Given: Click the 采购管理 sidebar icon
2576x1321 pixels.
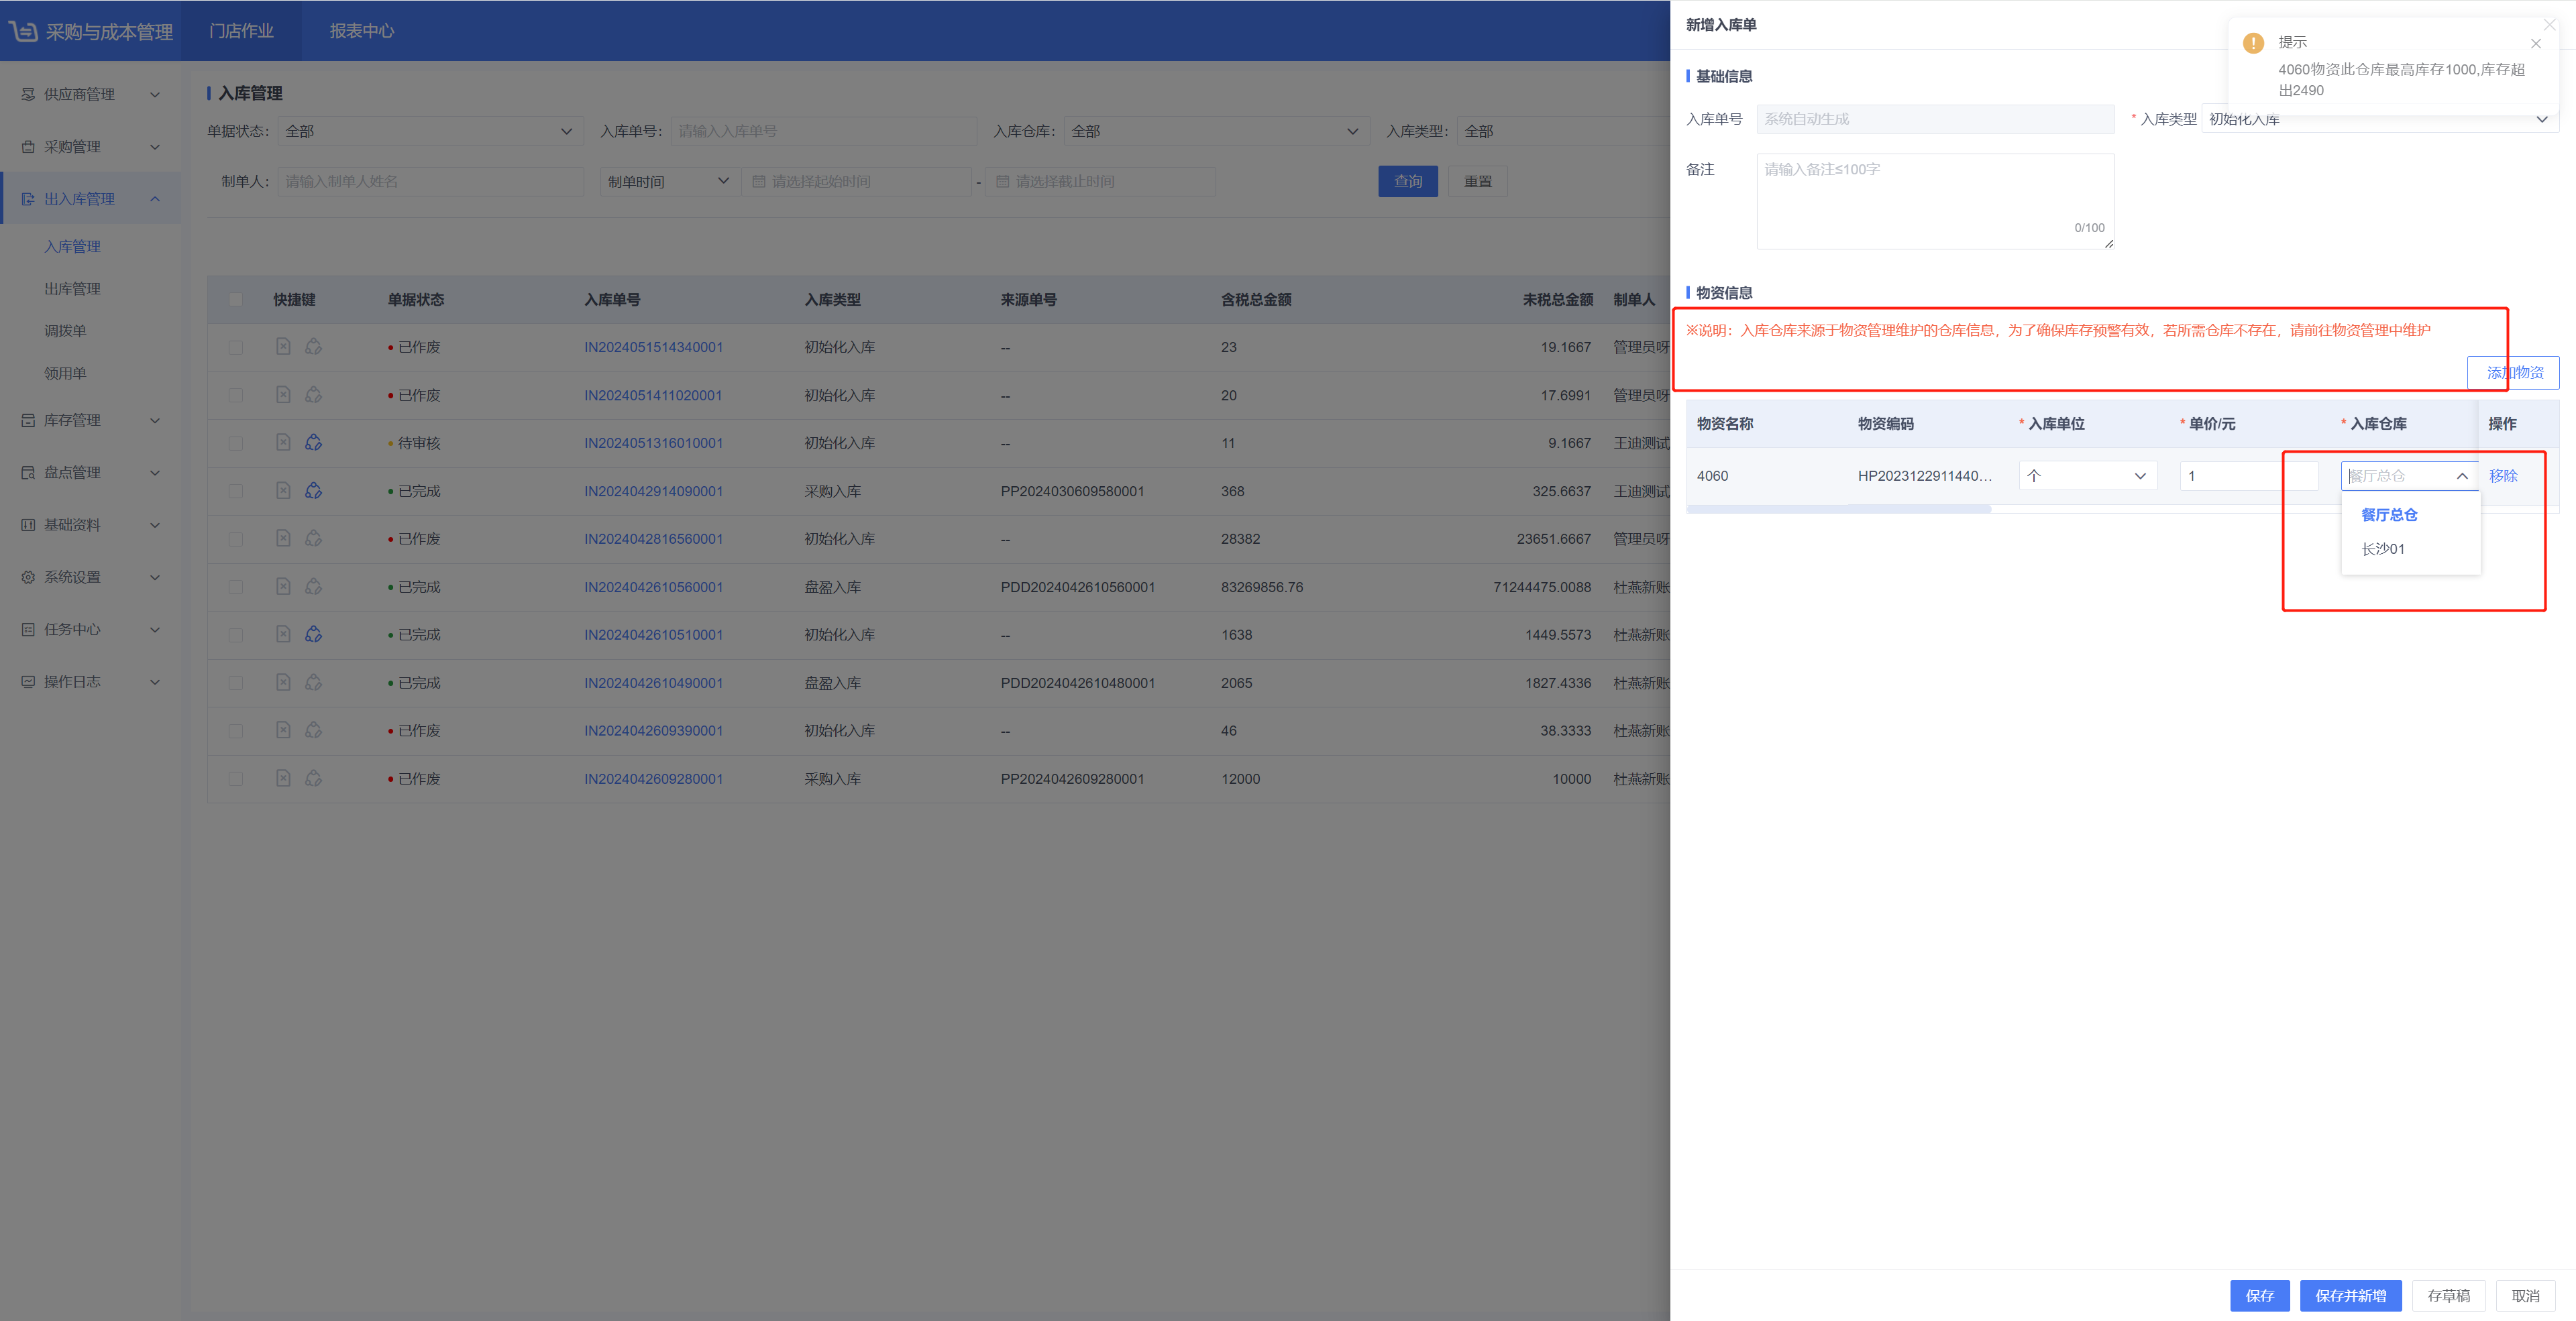Looking at the screenshot, I should pyautogui.click(x=28, y=146).
